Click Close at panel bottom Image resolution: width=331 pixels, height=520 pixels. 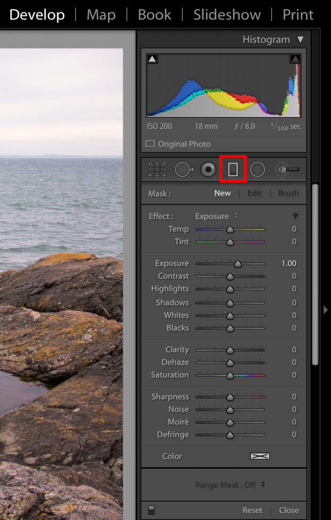pyautogui.click(x=289, y=510)
